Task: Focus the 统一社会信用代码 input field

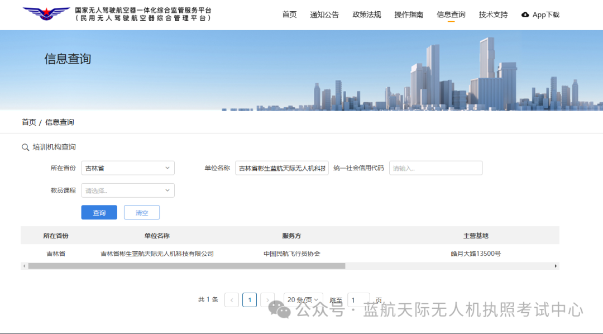Action: pos(435,168)
